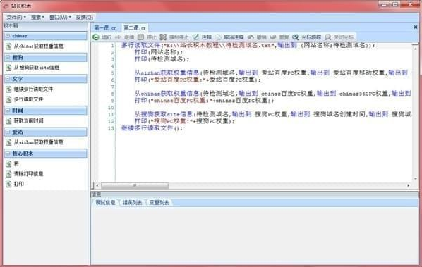Click code line 2 打印(网站名称)
Viewport: 422px width, 267px height.
coord(159,52)
